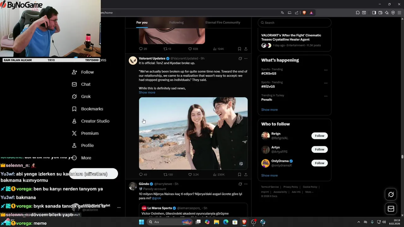This screenshot has width=404, height=227.
Task: Open Profile from the sidebar
Action: click(83, 146)
